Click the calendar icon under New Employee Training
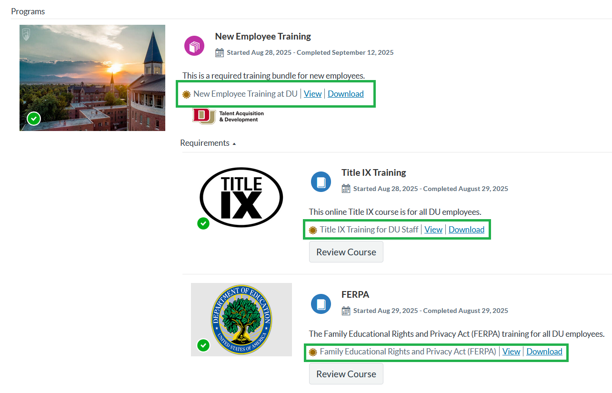The image size is (612, 393). tap(219, 52)
